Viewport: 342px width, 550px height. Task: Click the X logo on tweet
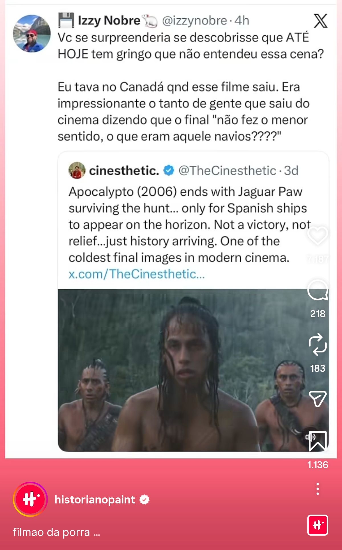321,21
